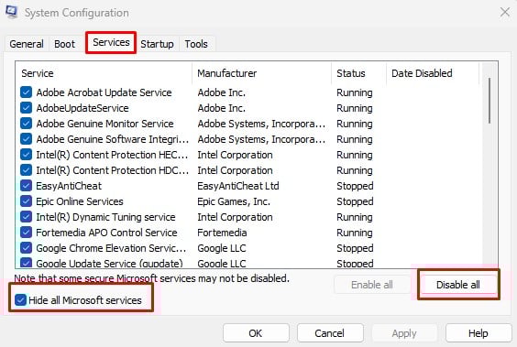Open the Startup tab

coord(157,44)
